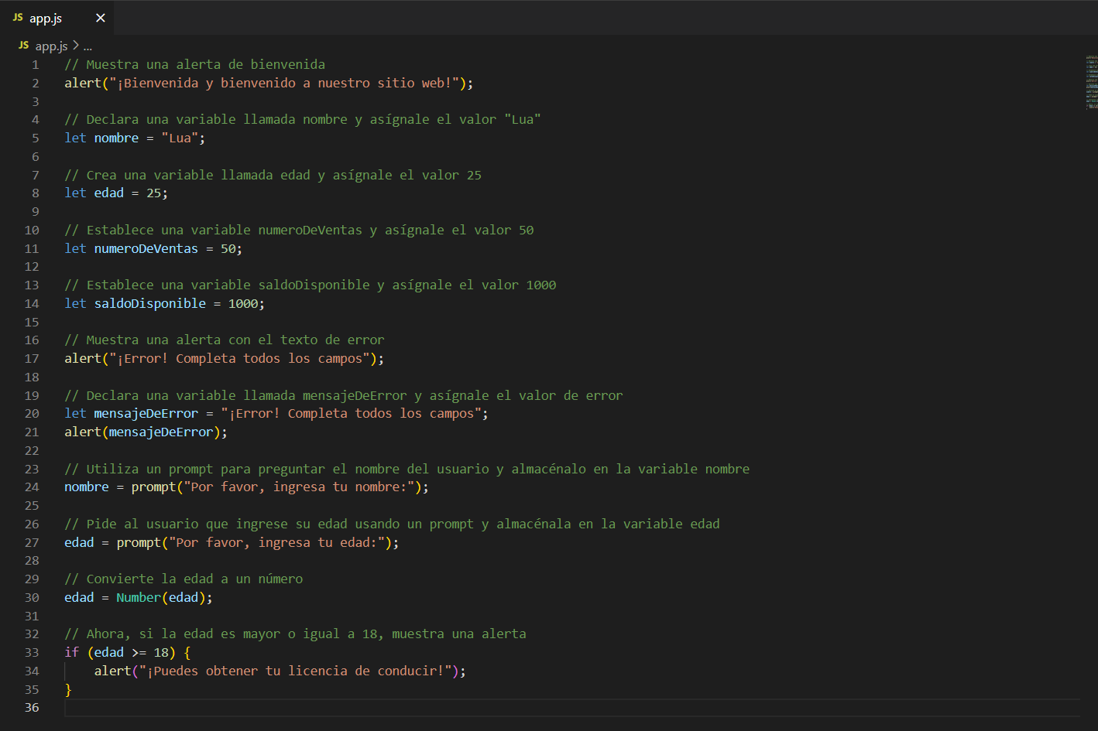Click the string "¡Bienvenida y bienvenido a nuestro sitio web!"

coord(285,83)
